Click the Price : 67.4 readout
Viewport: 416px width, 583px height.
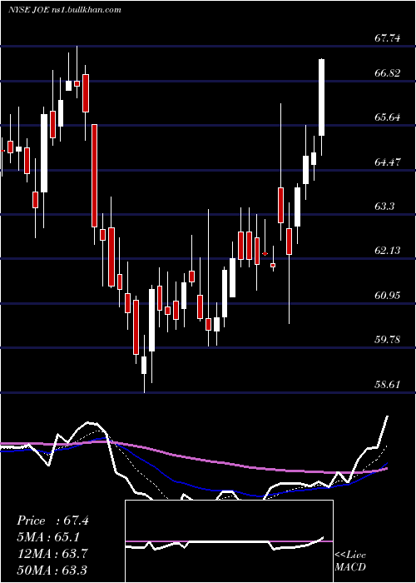[x=52, y=521]
